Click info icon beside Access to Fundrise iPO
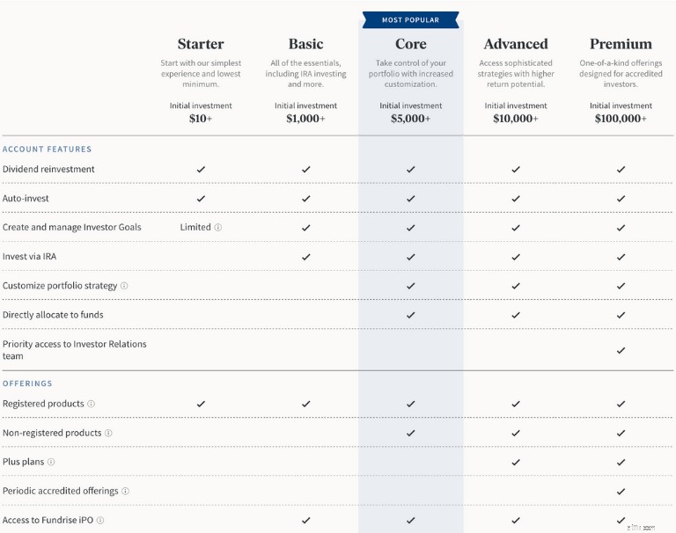Image resolution: width=676 pixels, height=533 pixels. pos(100,520)
